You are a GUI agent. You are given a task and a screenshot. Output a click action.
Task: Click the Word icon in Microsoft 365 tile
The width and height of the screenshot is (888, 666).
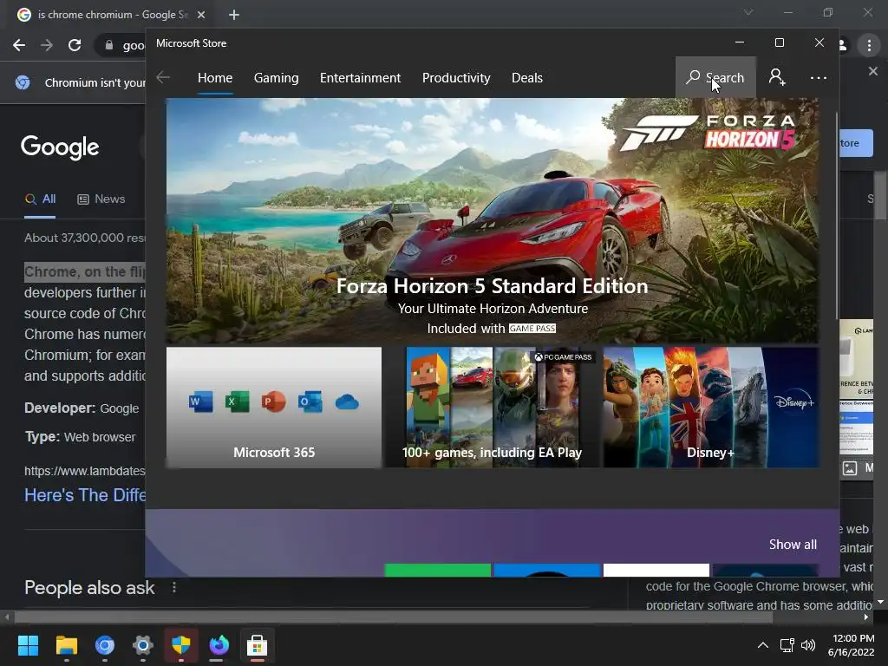coord(201,402)
